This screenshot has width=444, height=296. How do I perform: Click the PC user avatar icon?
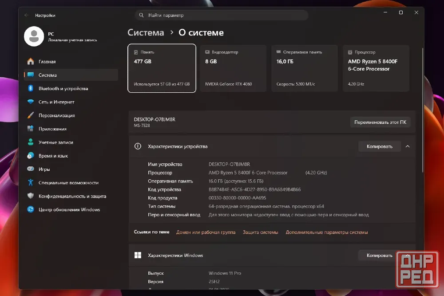pos(34,36)
